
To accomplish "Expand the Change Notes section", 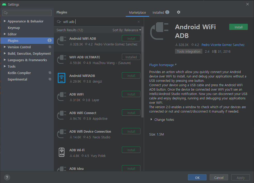I will 151,119.
